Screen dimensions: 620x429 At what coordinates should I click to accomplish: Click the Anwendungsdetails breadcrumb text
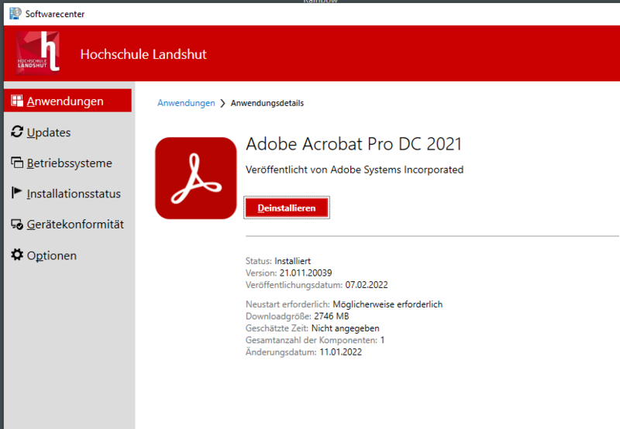[267, 103]
